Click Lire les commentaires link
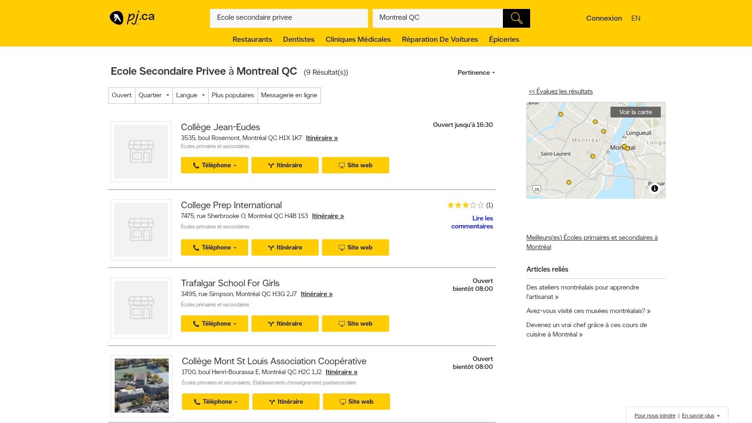 [472, 222]
